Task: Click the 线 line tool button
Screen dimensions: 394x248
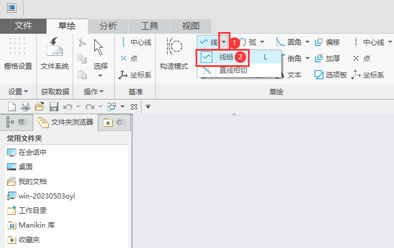Action: (x=208, y=42)
